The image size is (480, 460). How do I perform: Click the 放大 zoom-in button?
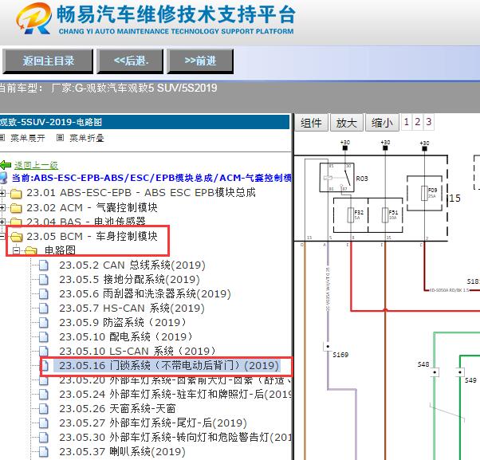point(347,123)
